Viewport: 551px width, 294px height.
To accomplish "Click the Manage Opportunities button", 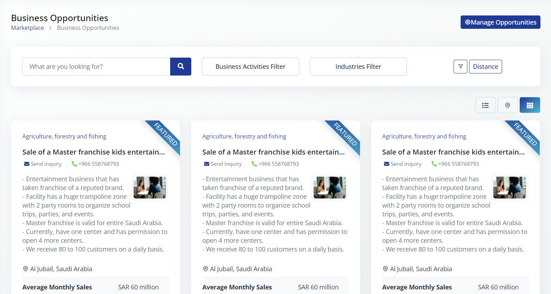I will click(x=500, y=22).
